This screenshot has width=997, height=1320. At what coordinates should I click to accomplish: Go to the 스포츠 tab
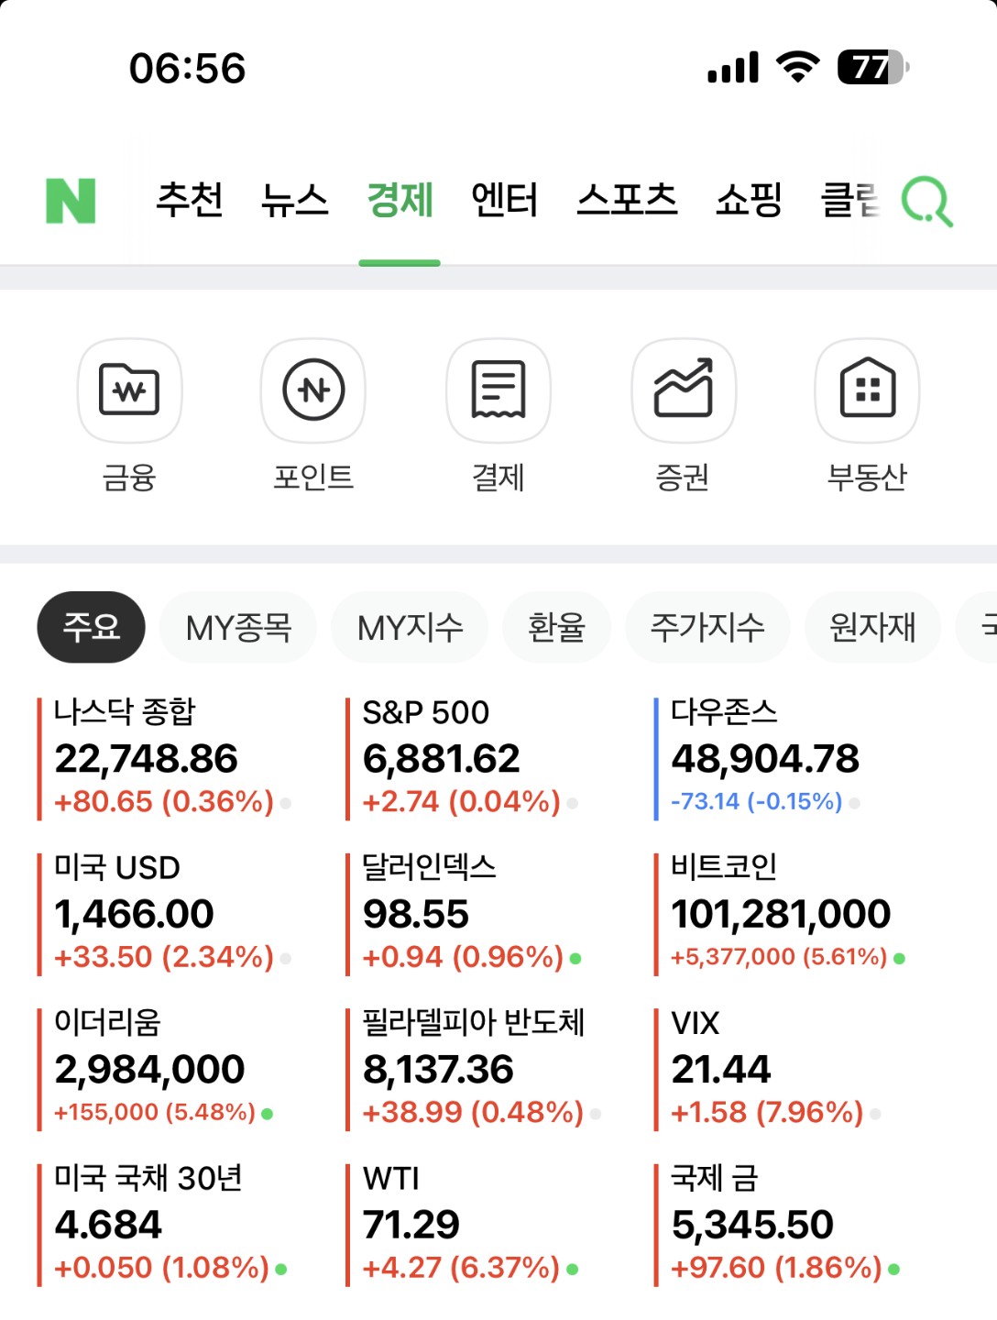point(627,200)
